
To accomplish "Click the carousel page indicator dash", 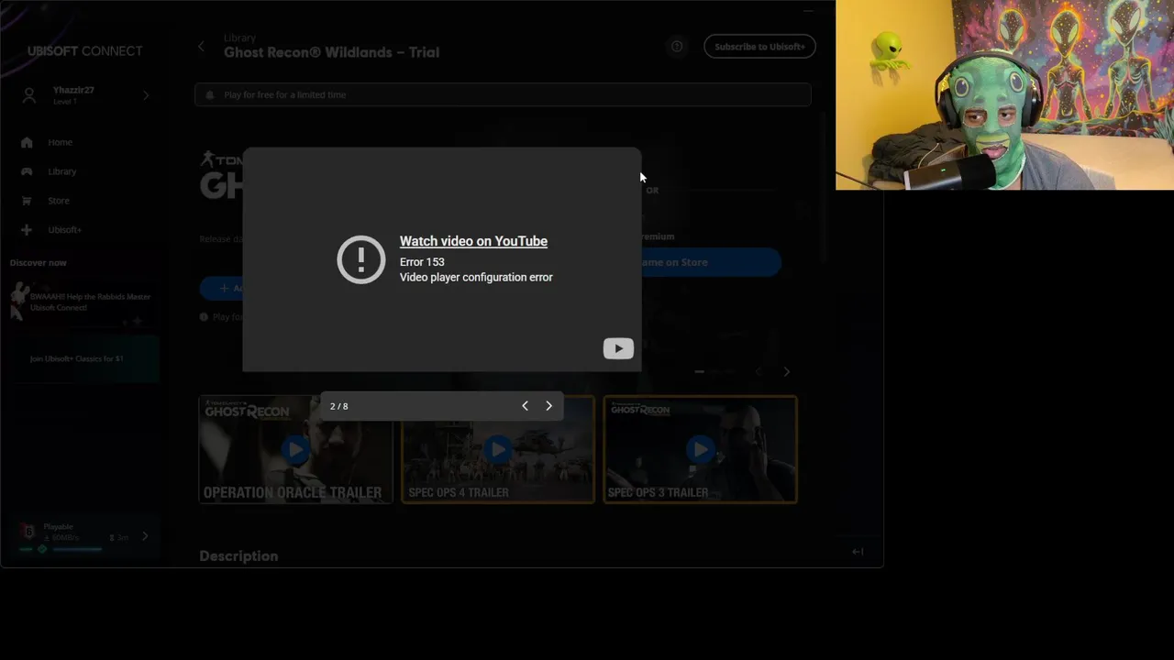I will point(700,371).
